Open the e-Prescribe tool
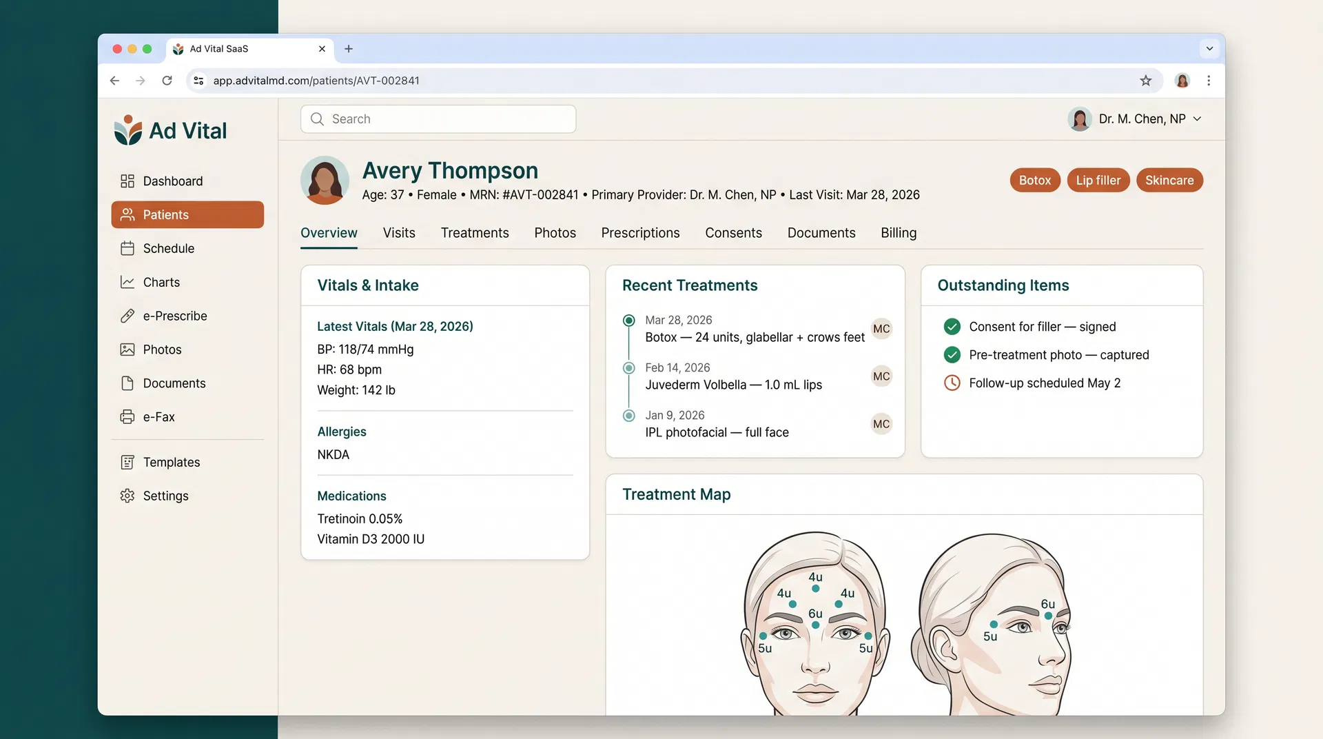The width and height of the screenshot is (1323, 739). (128, 316)
